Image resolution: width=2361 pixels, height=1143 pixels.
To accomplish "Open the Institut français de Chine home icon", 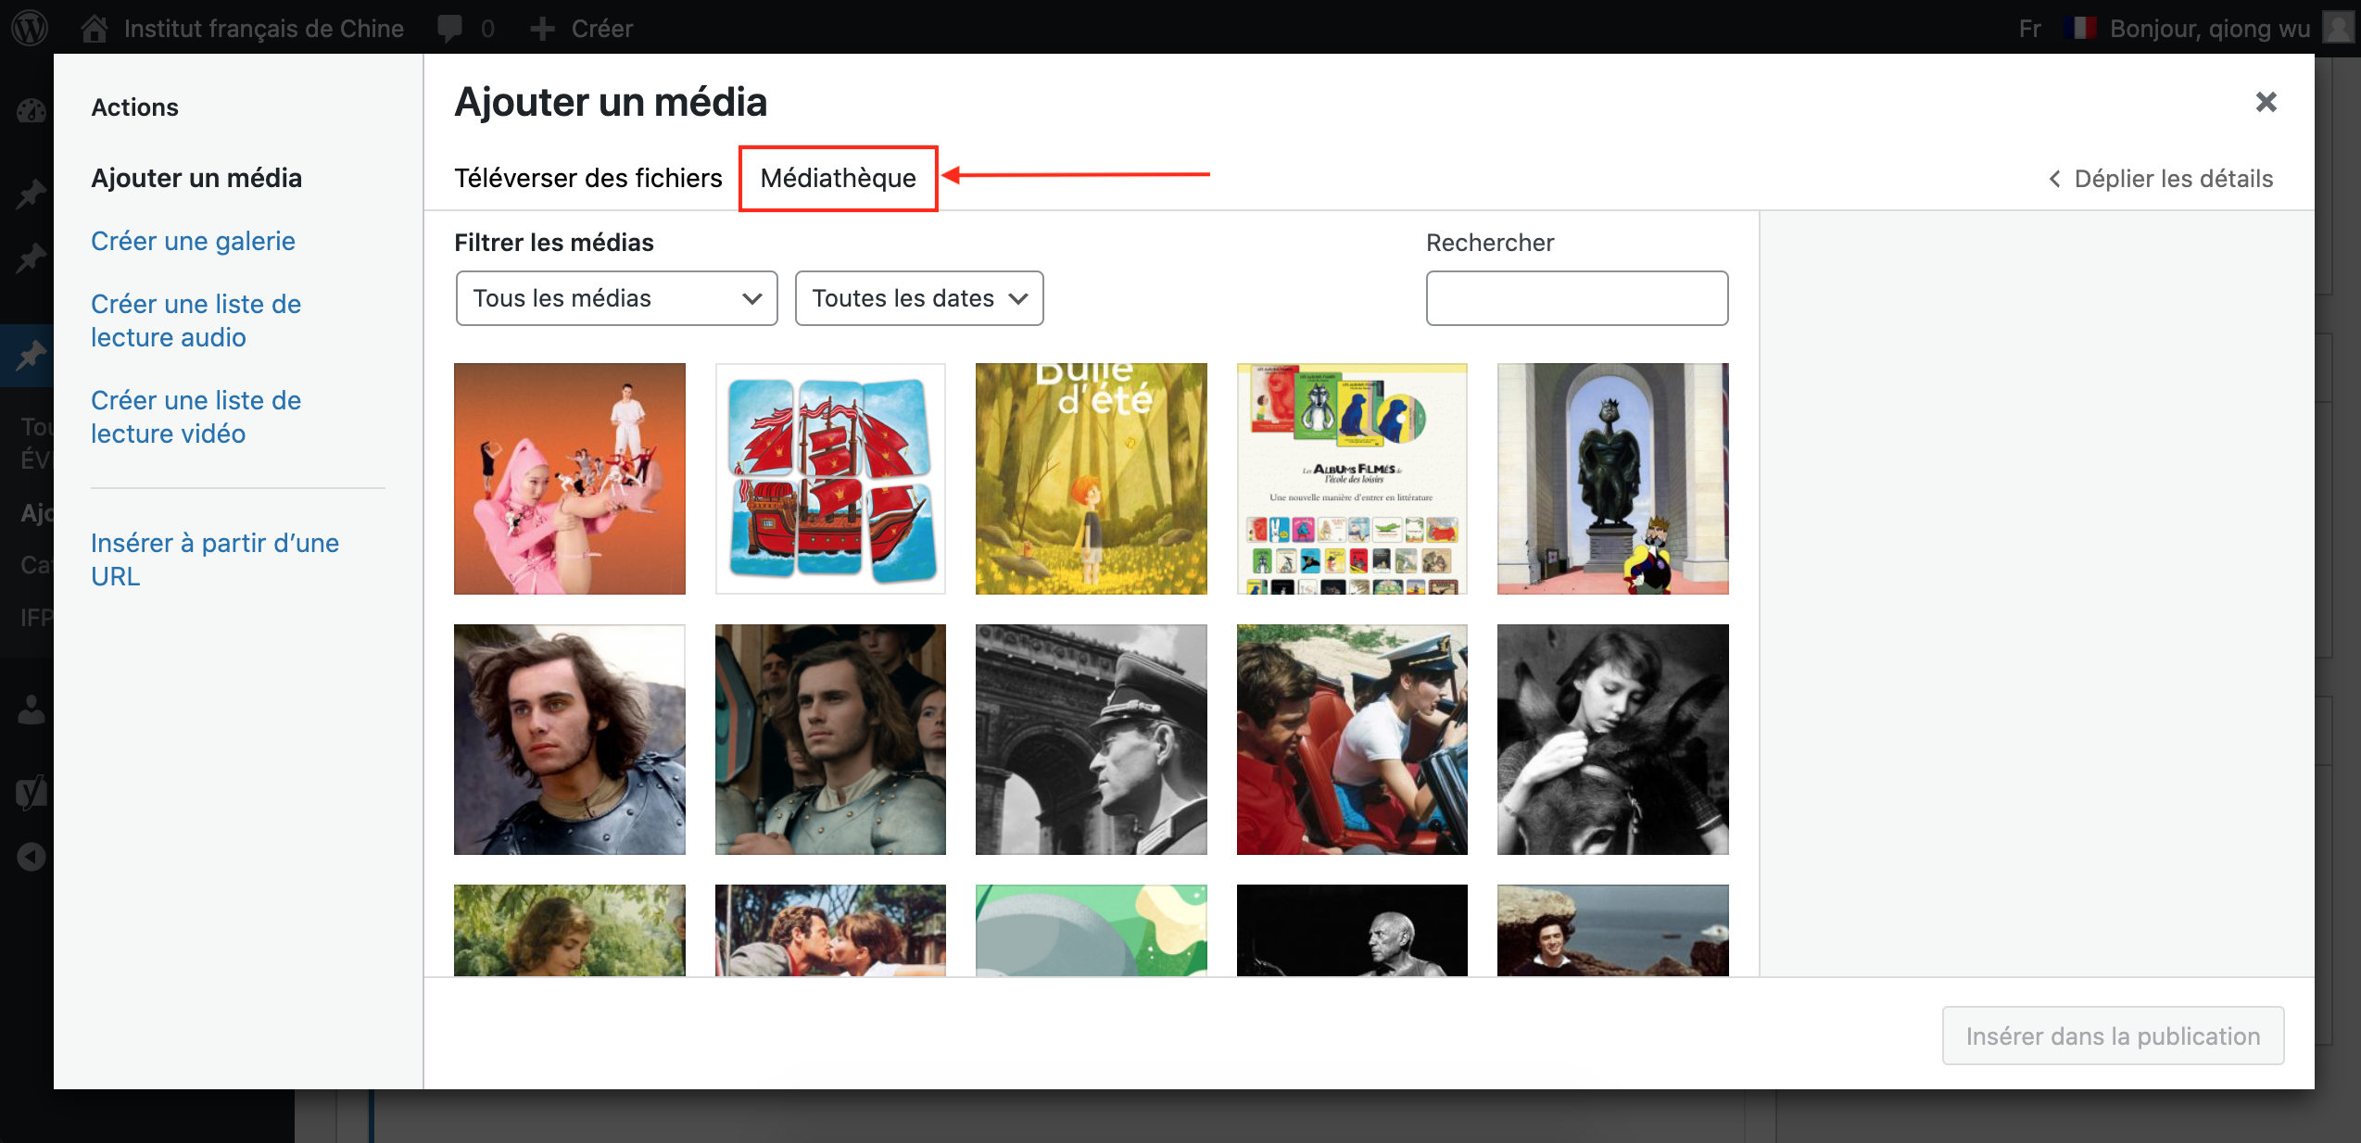I will (x=94, y=28).
